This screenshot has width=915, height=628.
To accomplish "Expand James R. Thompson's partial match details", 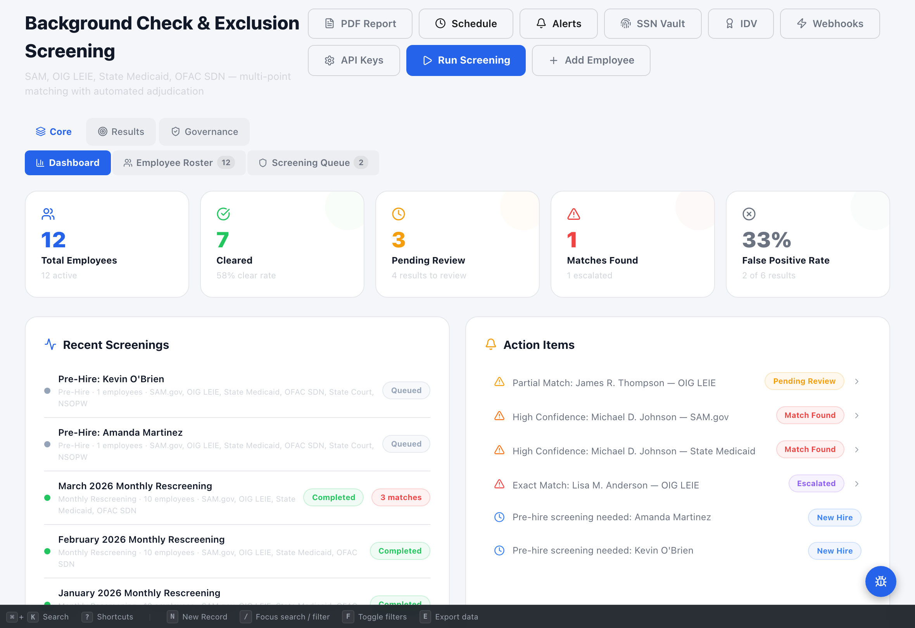I will pos(858,381).
